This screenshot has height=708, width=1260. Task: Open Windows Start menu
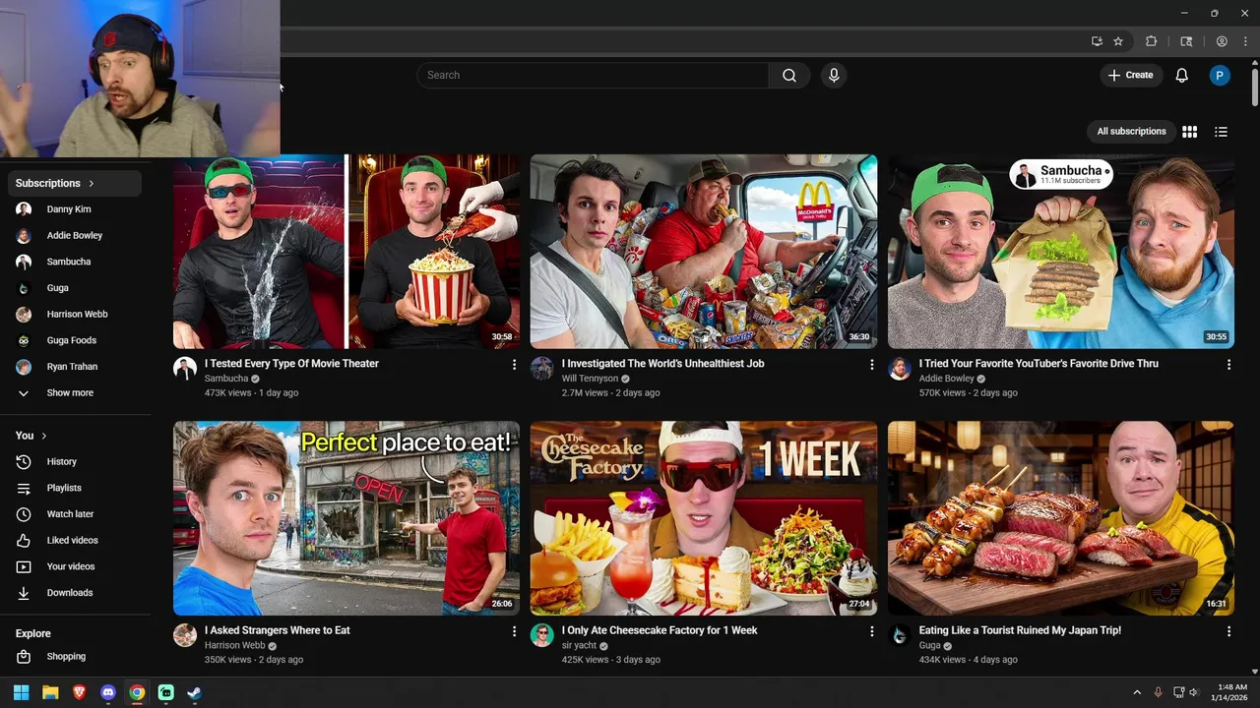pos(21,693)
